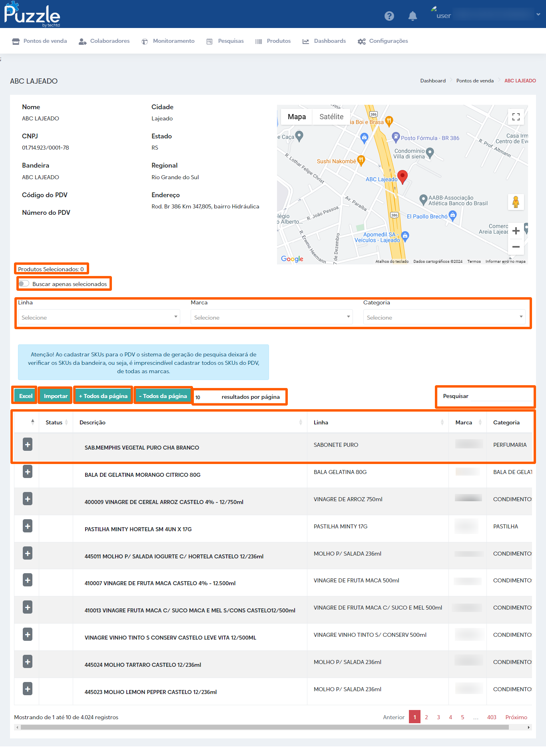Open the user account dropdown arrow
The height and width of the screenshot is (748, 546).
(x=538, y=14)
